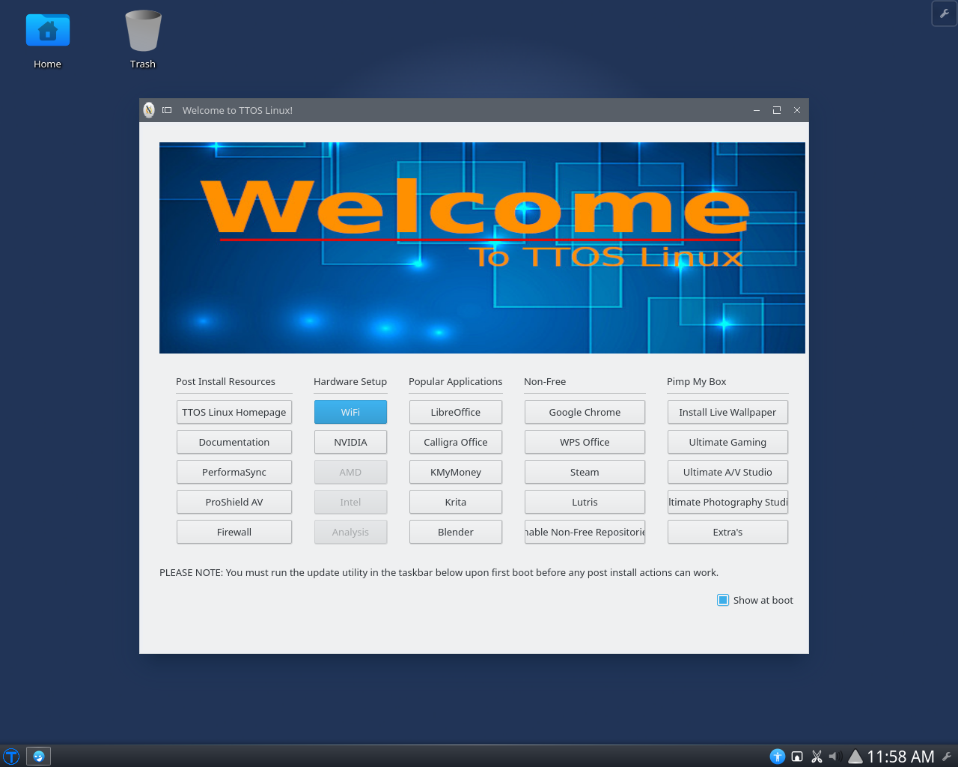The height and width of the screenshot is (767, 958).
Task: Click the Extra's button
Action: tap(727, 532)
